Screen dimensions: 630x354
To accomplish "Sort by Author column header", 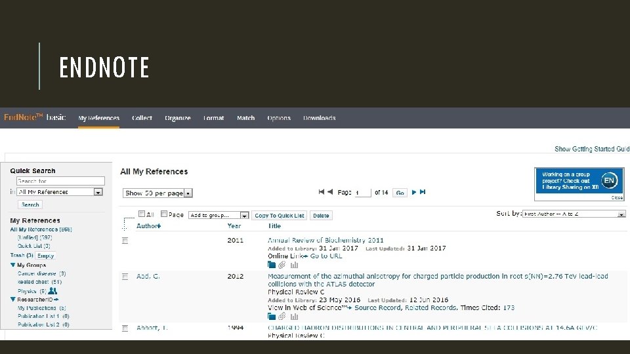I will pyautogui.click(x=148, y=226).
